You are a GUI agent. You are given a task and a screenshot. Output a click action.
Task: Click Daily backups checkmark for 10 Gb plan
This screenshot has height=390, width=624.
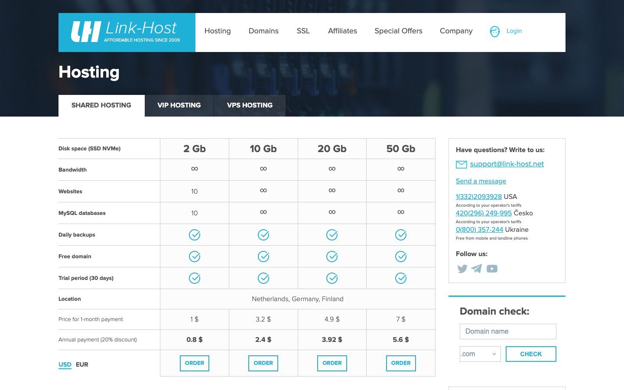[263, 235]
